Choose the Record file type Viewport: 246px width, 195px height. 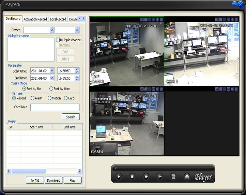coord(14,98)
